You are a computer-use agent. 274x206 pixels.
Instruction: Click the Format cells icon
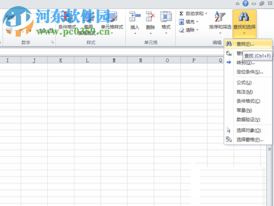[x=166, y=16]
